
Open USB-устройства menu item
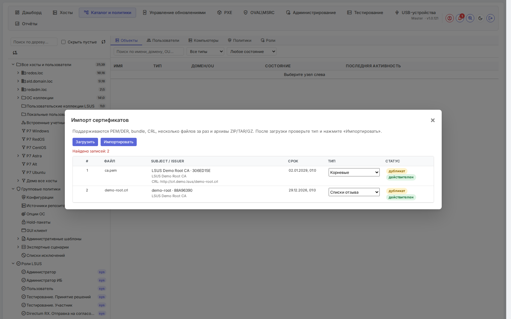pyautogui.click(x=415, y=12)
